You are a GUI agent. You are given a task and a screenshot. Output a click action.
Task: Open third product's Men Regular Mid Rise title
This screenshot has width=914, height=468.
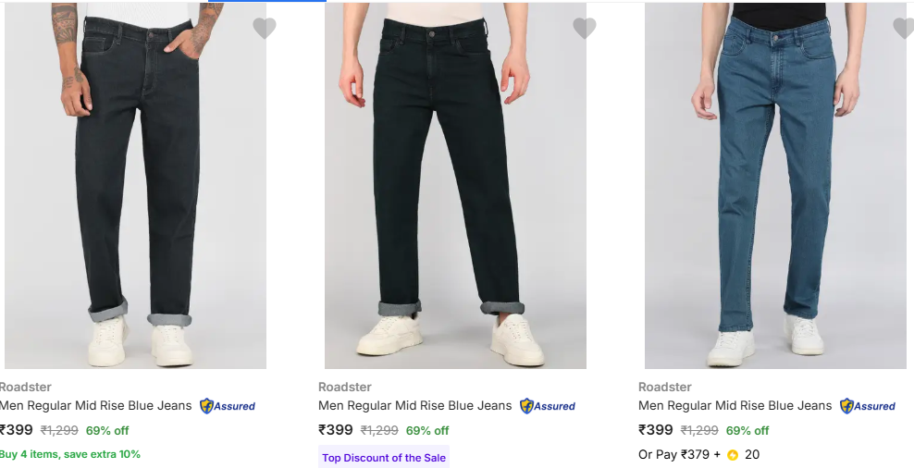coord(735,406)
